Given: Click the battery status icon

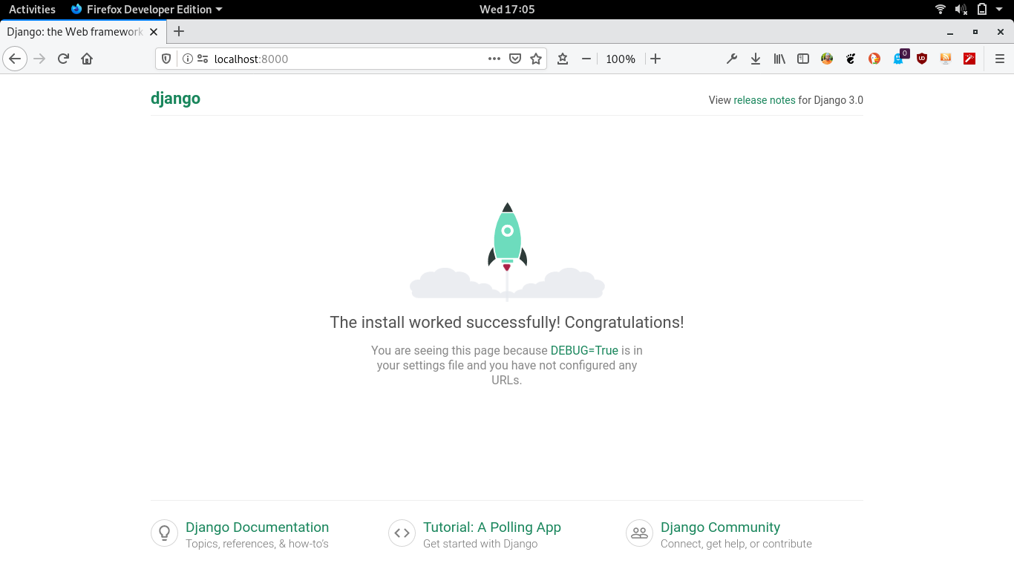Looking at the screenshot, I should pyautogui.click(x=982, y=10).
